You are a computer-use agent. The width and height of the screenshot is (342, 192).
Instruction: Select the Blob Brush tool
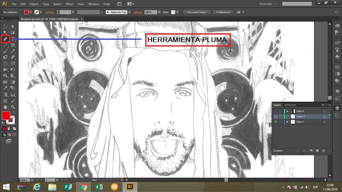[x=5, y=57]
